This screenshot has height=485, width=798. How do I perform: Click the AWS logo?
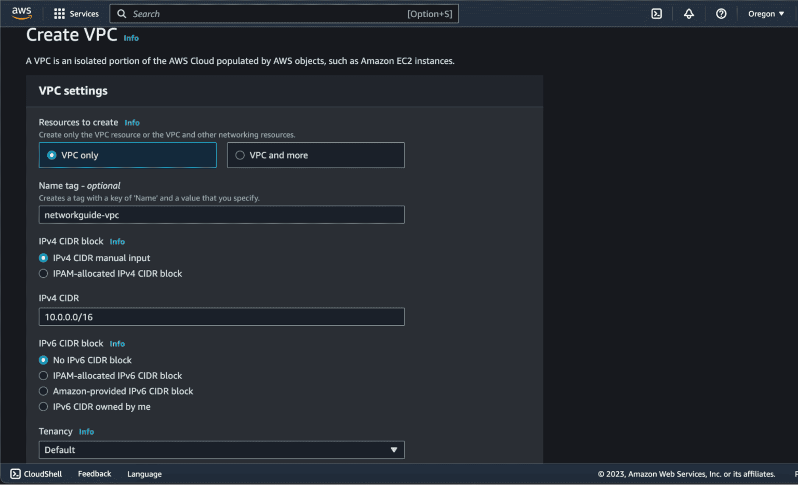21,13
